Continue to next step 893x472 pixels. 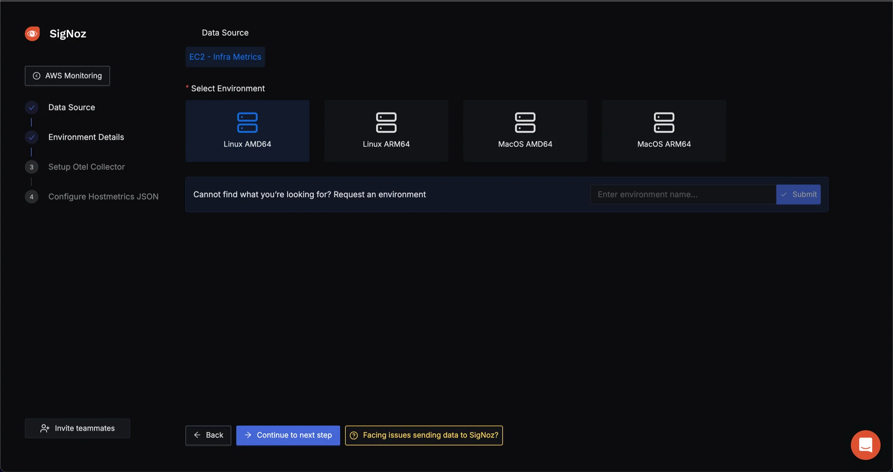pyautogui.click(x=288, y=435)
